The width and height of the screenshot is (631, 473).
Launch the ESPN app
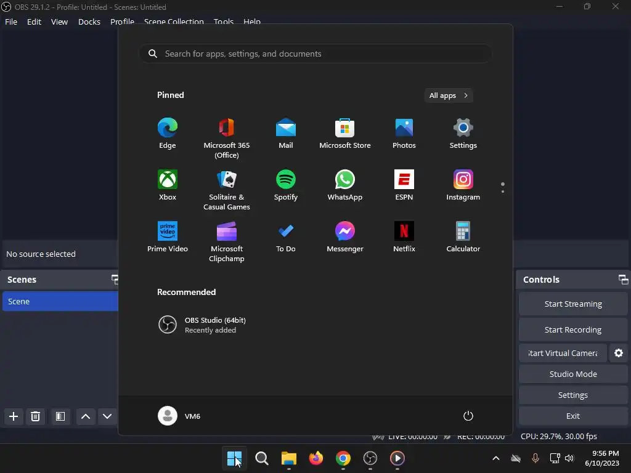pyautogui.click(x=404, y=185)
